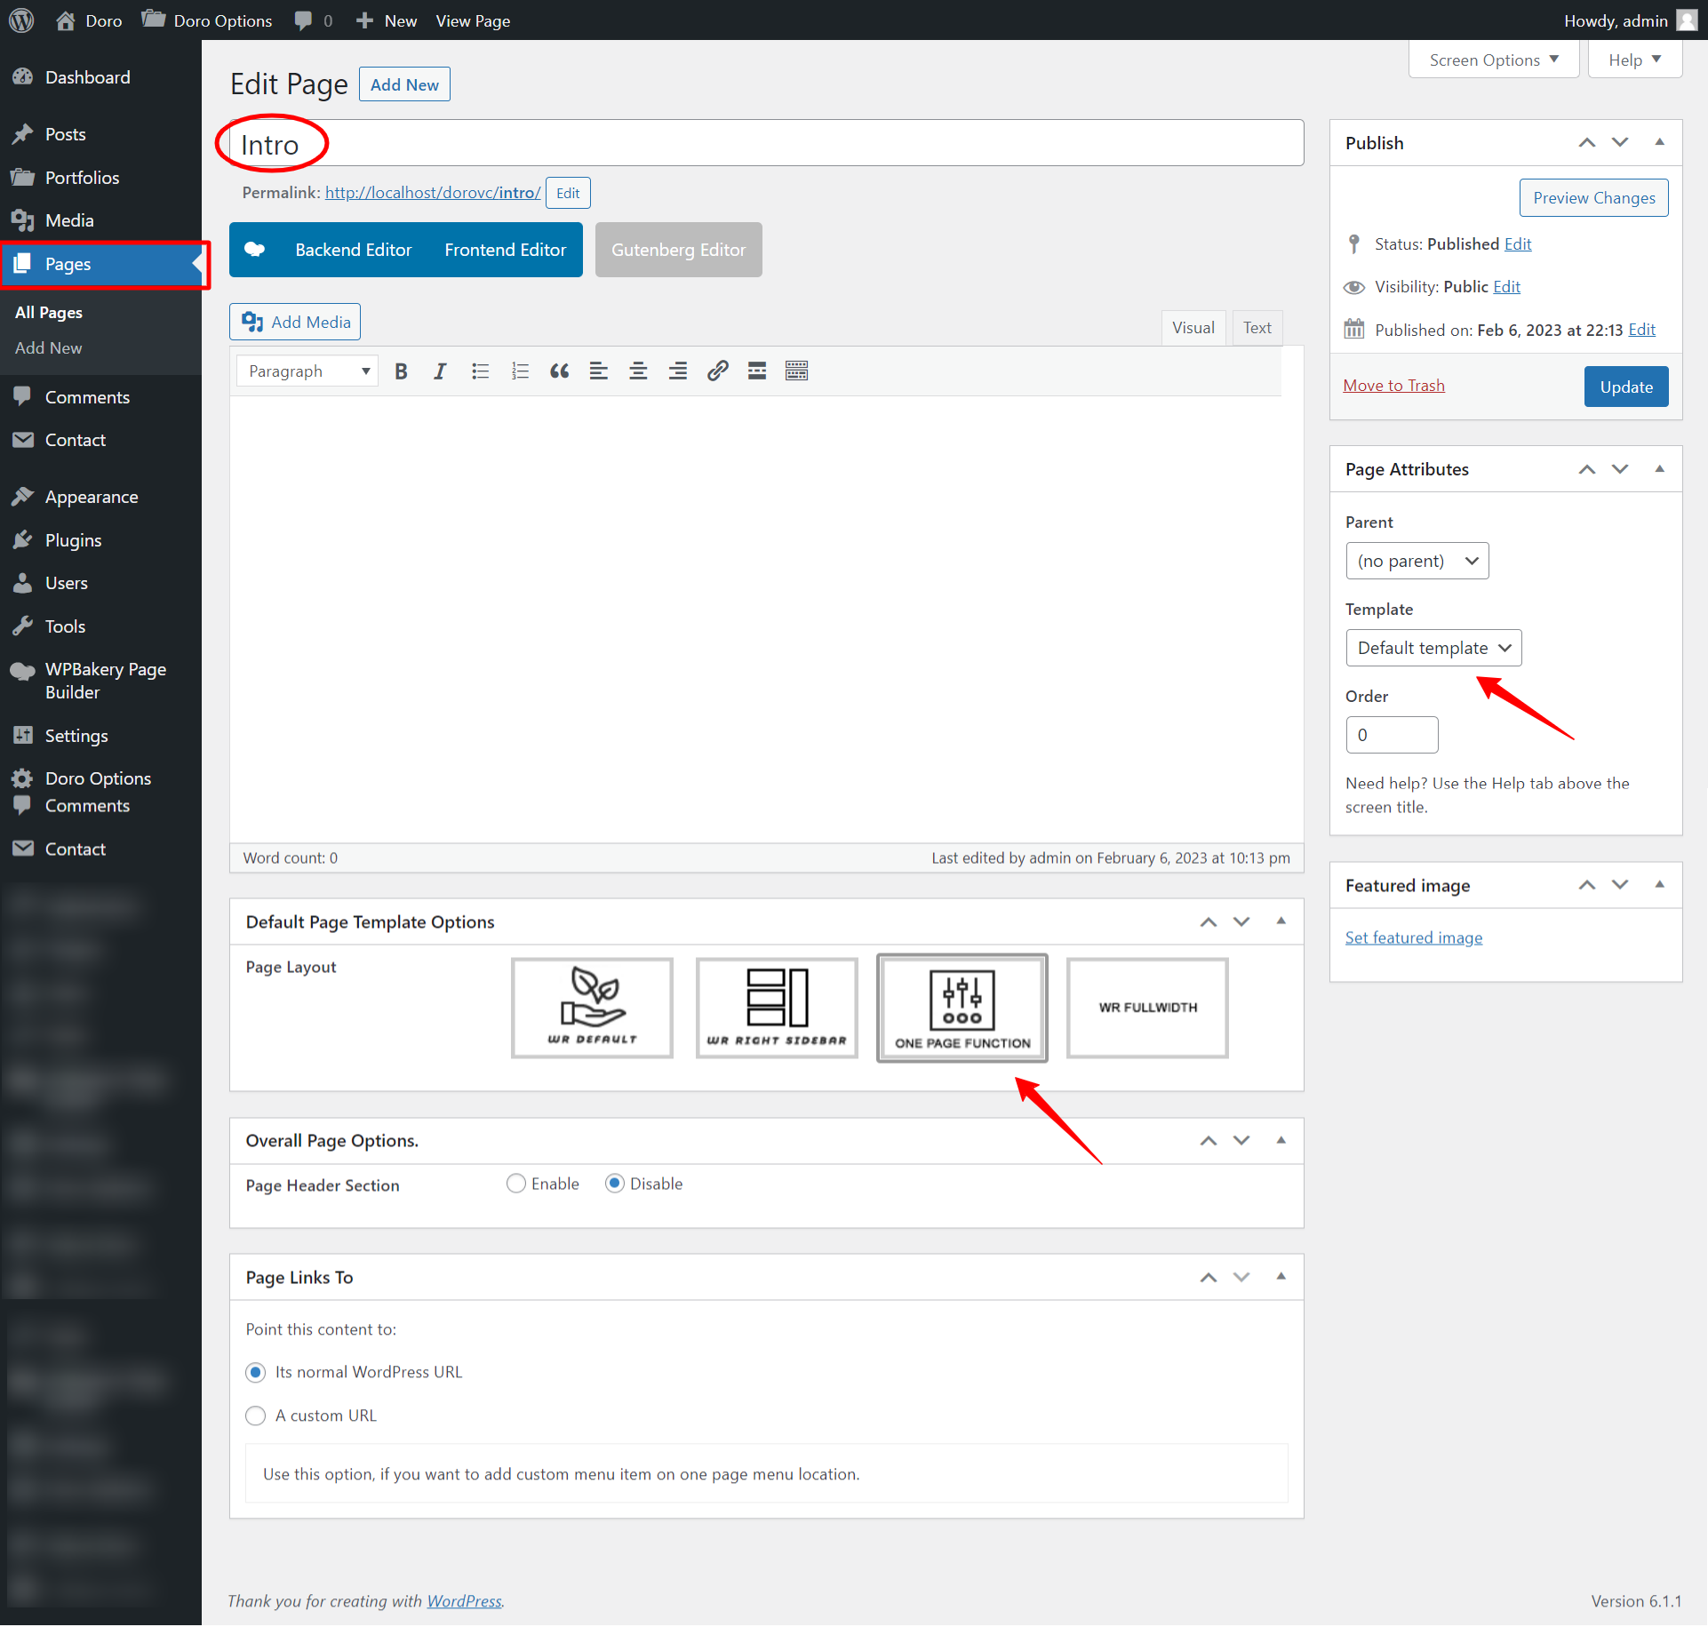Toggle the editor toolbar kitchen sink
This screenshot has width=1708, height=1627.
797,371
